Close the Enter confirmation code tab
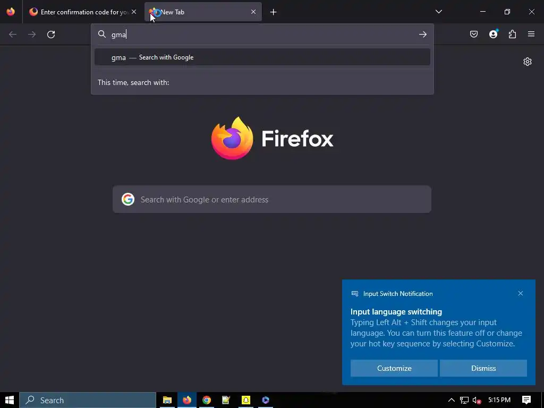 click(x=134, y=12)
